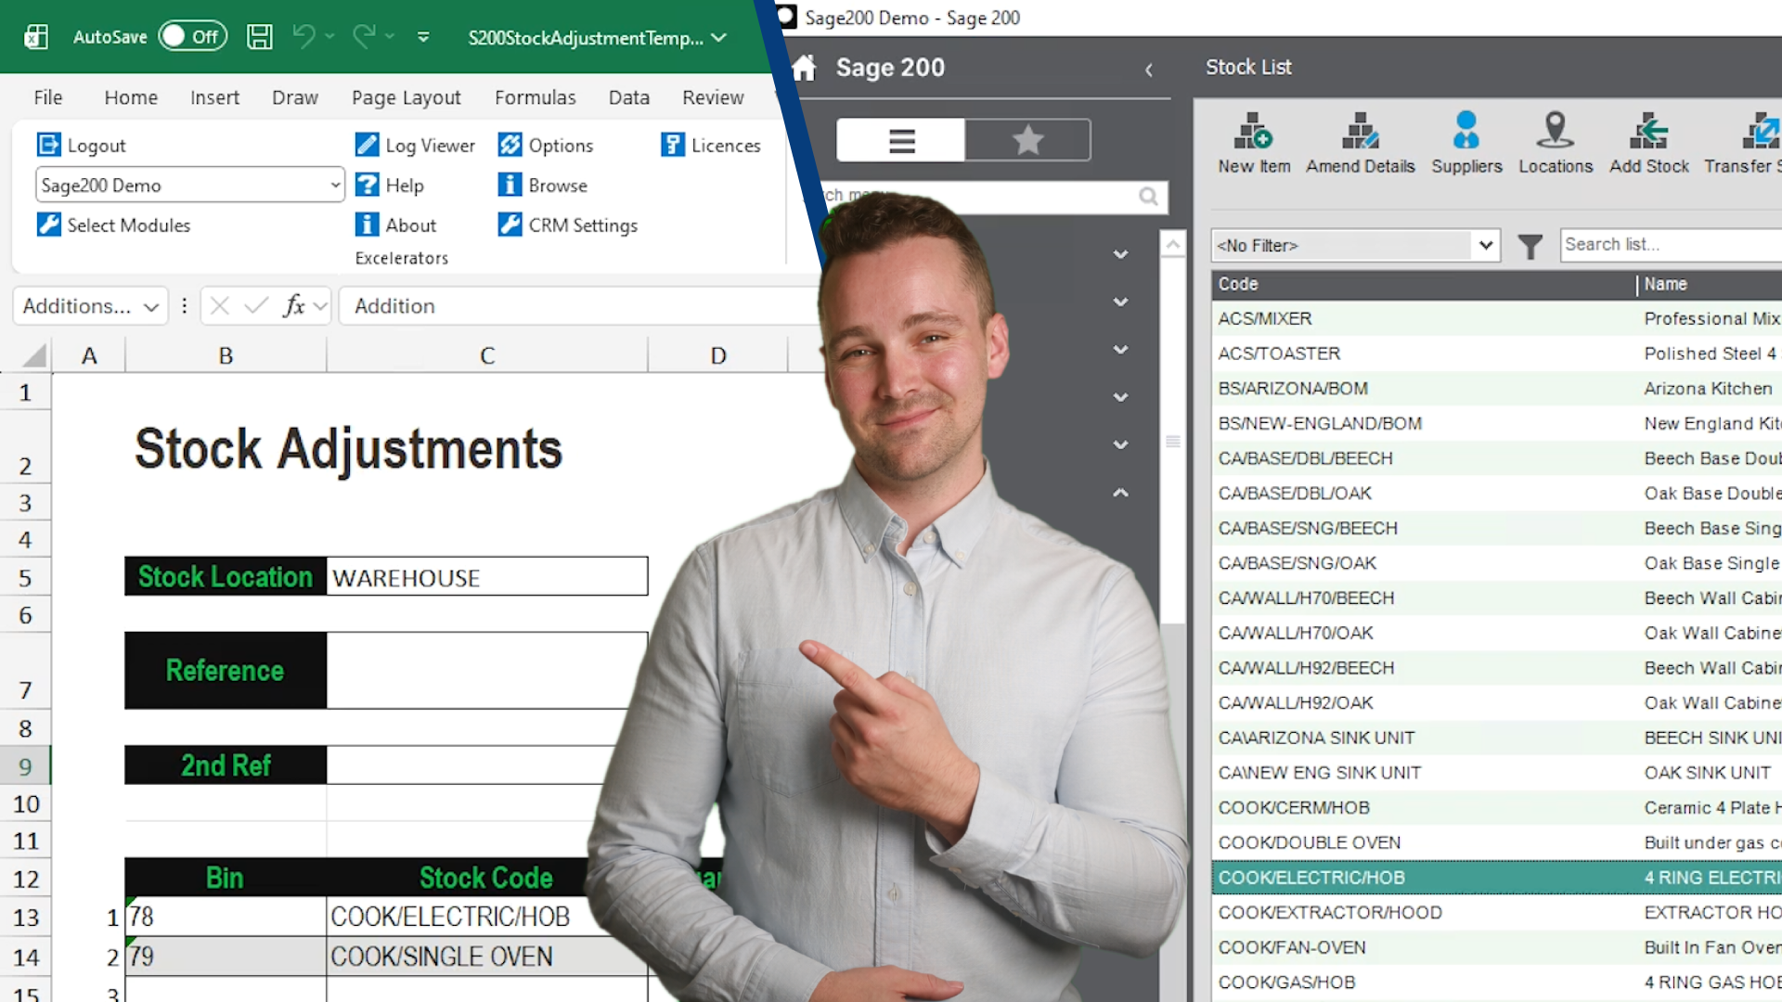Image resolution: width=1782 pixels, height=1002 pixels.
Task: Create a new item in the Stock List
Action: (1253, 141)
